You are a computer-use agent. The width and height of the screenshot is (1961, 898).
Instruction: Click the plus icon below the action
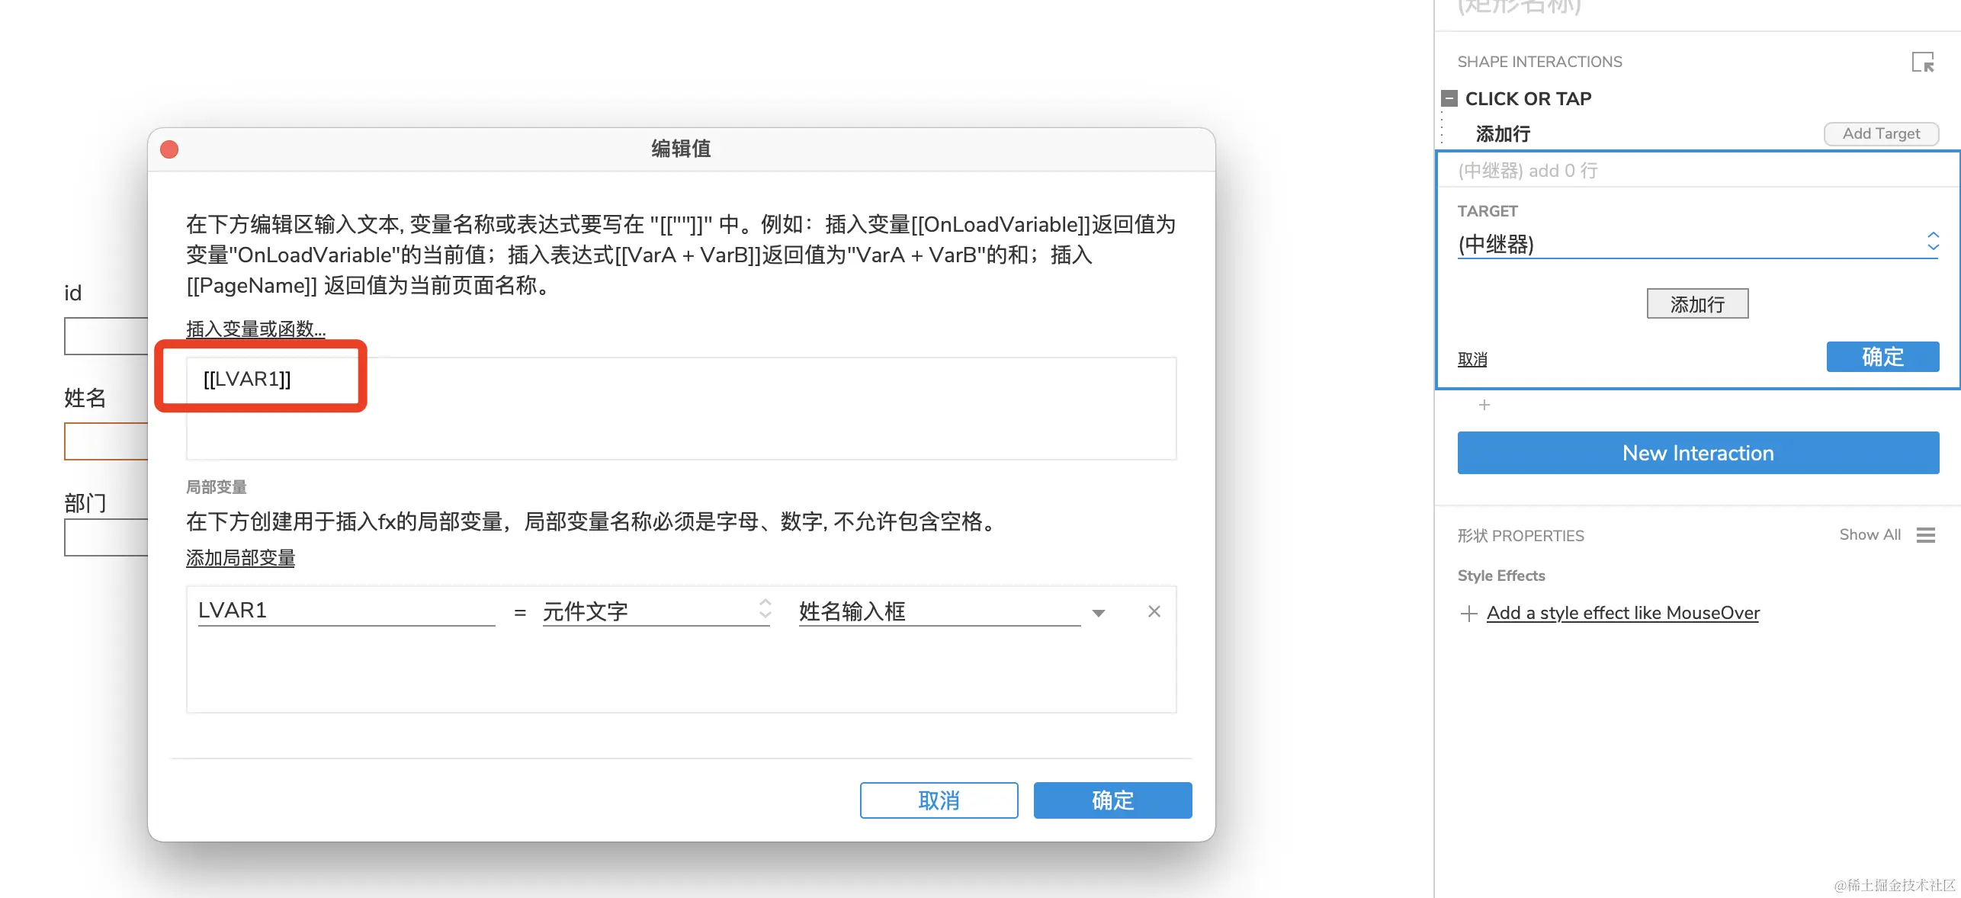click(1484, 405)
